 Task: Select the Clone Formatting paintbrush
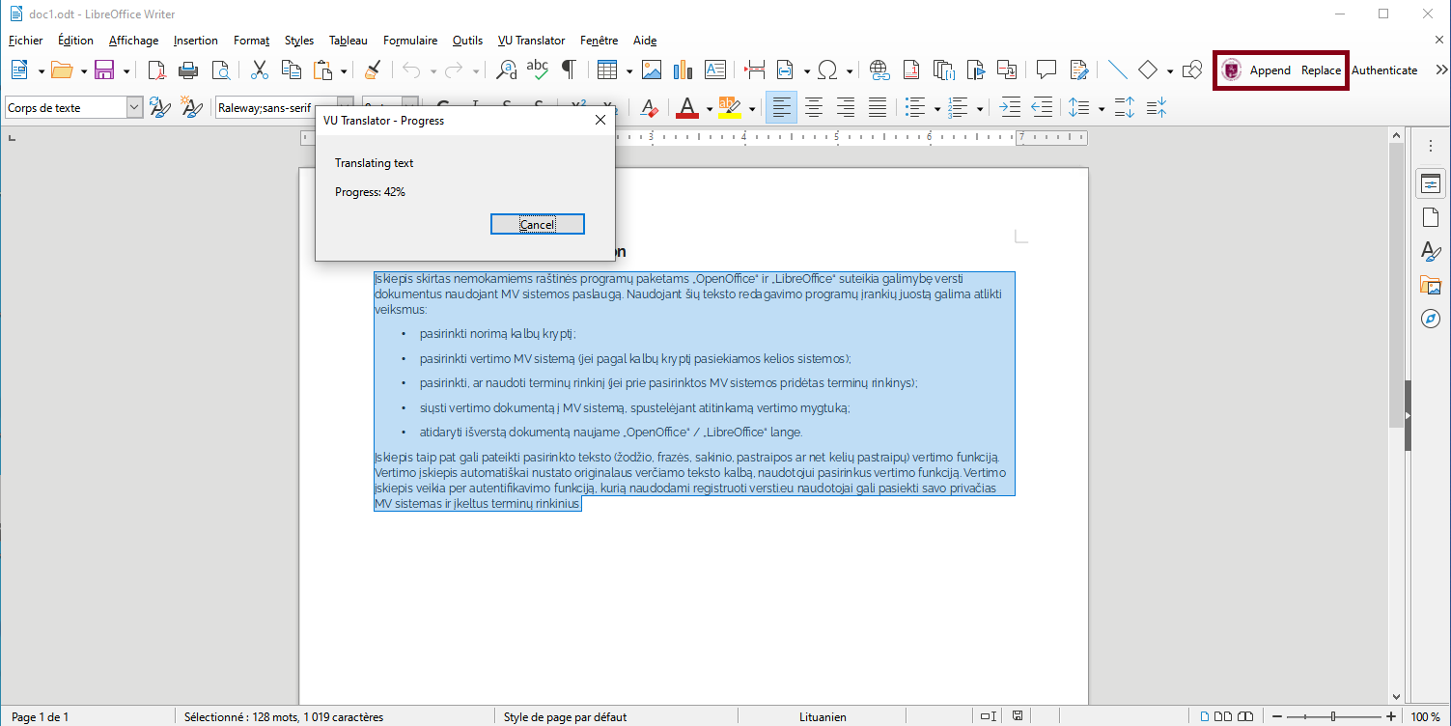(373, 70)
